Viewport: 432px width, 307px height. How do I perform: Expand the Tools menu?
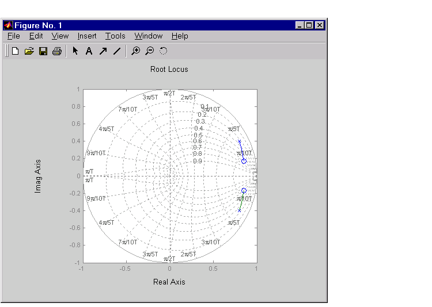click(115, 36)
